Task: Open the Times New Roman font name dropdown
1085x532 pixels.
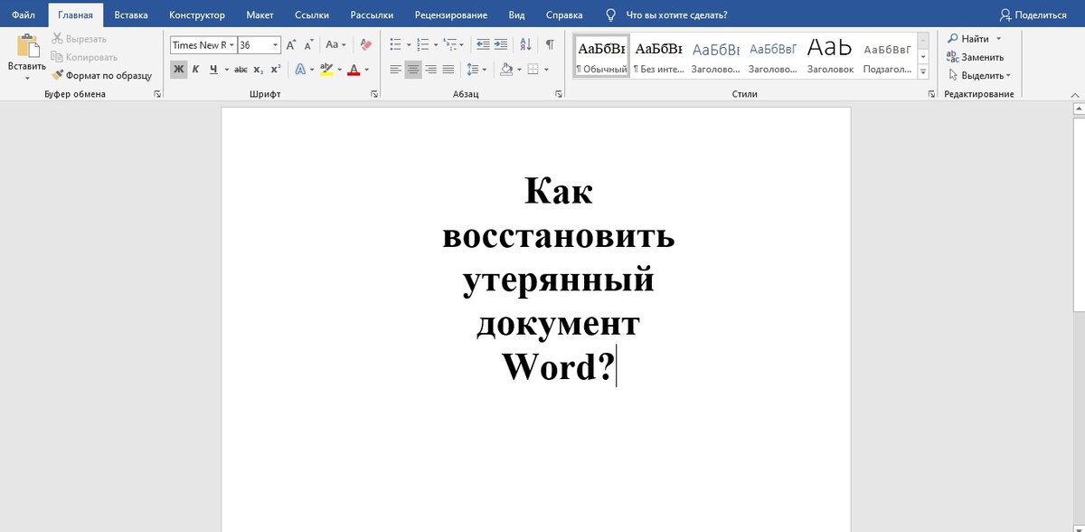Action: click(x=231, y=45)
